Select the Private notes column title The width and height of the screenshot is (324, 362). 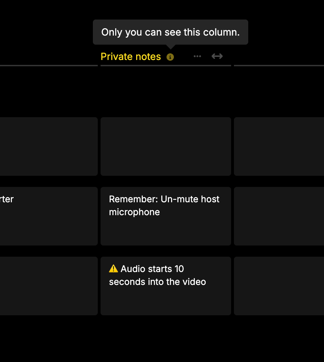click(x=131, y=56)
